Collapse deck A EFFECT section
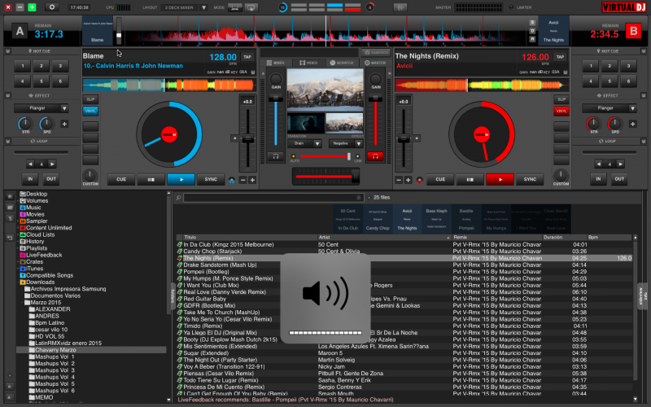The image size is (651, 407). (7, 95)
